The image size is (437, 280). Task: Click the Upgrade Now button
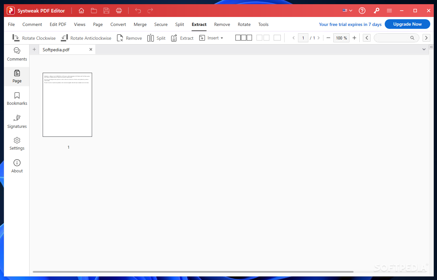point(407,24)
